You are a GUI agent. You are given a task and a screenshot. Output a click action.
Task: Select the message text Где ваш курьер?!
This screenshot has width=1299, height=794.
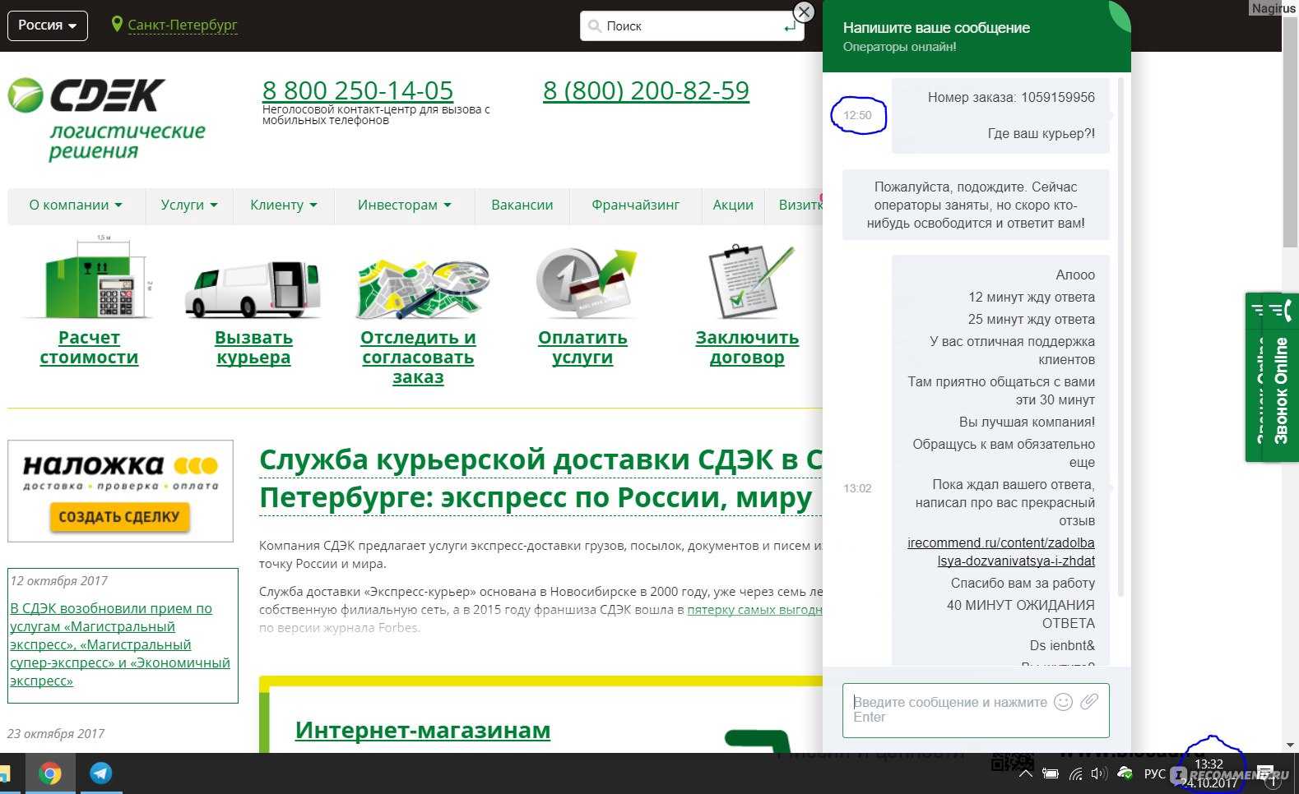1042,133
